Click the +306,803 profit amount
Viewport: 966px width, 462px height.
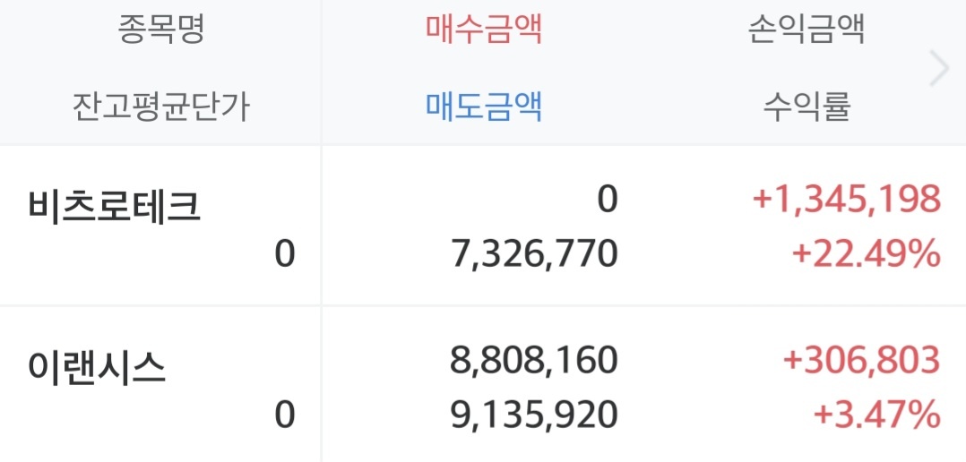(861, 361)
